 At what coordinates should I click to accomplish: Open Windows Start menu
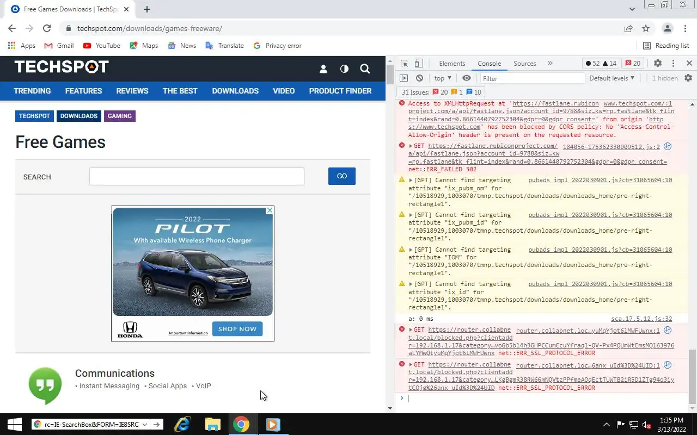pyautogui.click(x=14, y=424)
